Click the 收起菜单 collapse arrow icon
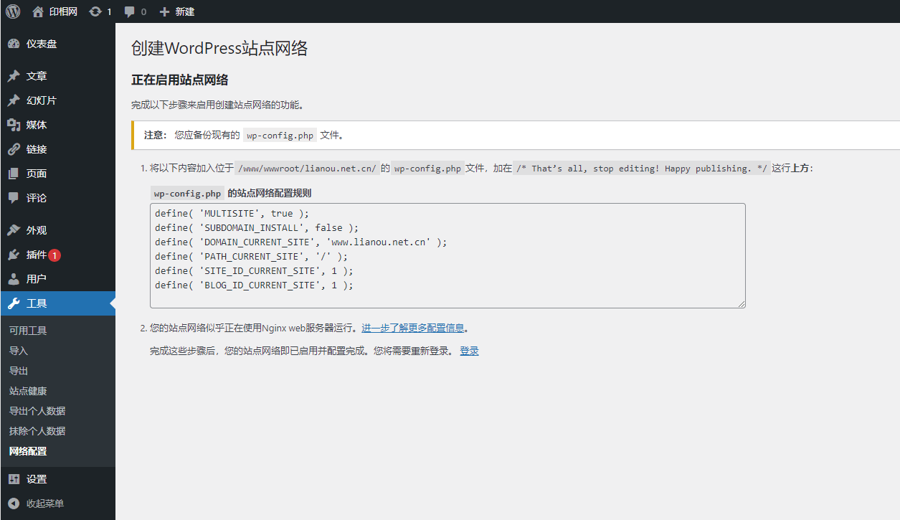Viewport: 900px width, 520px height. tap(14, 504)
